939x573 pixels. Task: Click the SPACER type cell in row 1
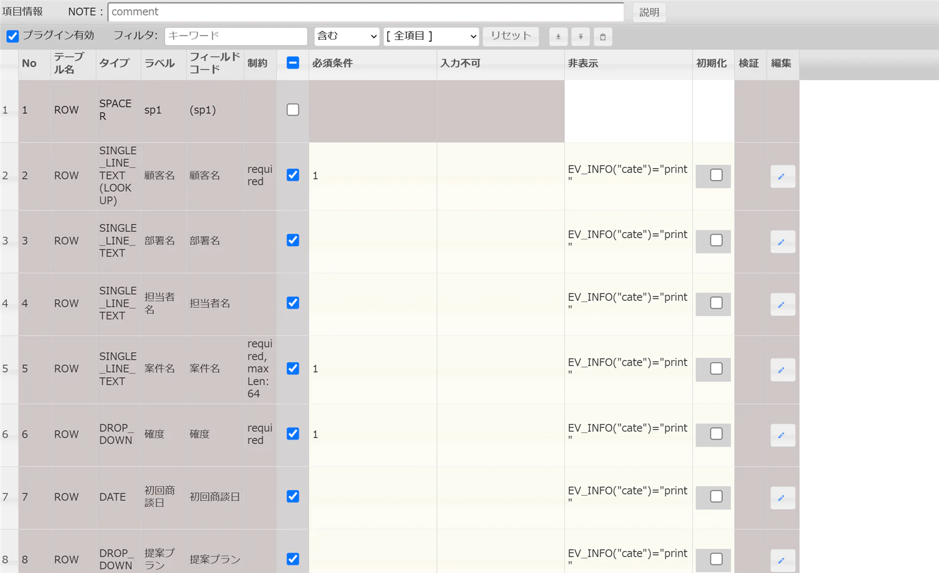pos(118,111)
